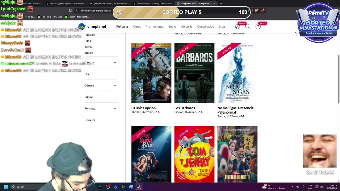Viewport: 340px width, 191px height.
Task: Open the Blog menu item
Action: [222, 27]
